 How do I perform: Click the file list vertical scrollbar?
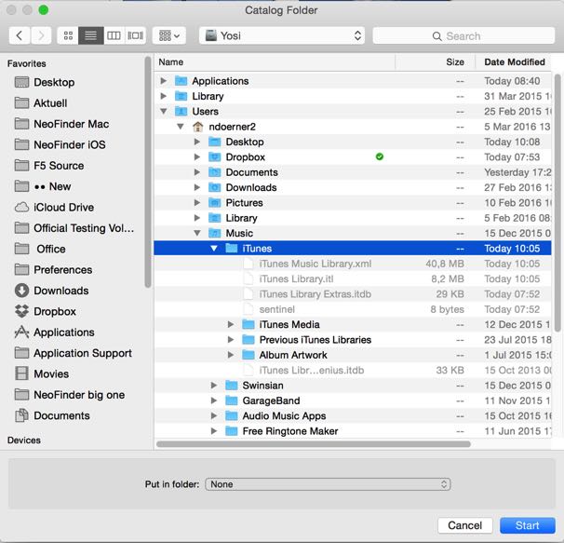pyautogui.click(x=557, y=202)
